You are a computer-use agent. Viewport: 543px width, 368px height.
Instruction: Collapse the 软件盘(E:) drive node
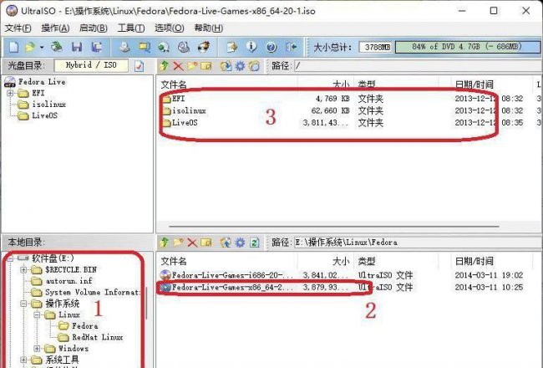pyautogui.click(x=10, y=258)
